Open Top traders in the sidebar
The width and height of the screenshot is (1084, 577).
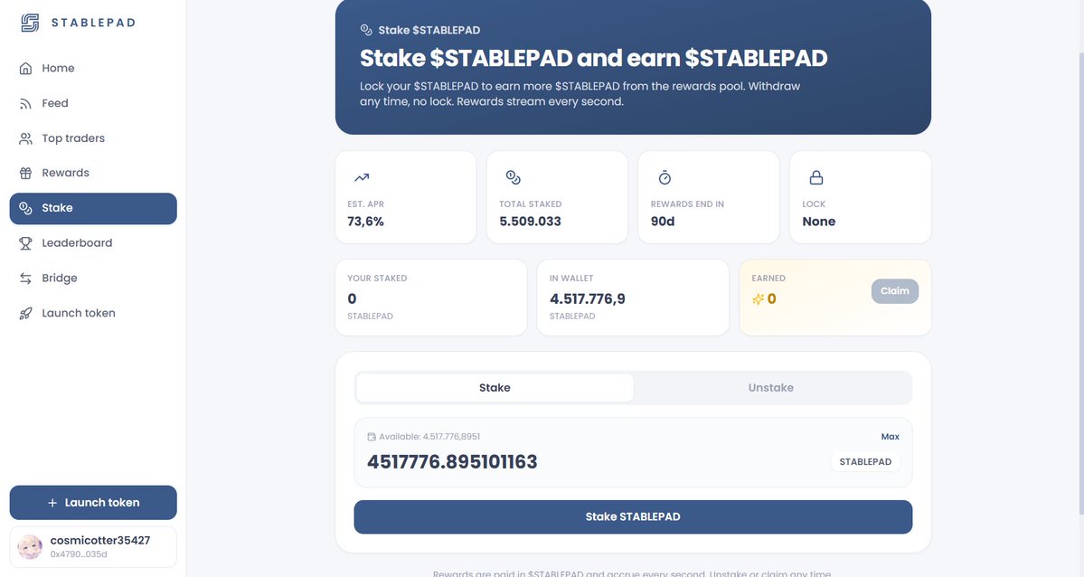click(x=93, y=138)
